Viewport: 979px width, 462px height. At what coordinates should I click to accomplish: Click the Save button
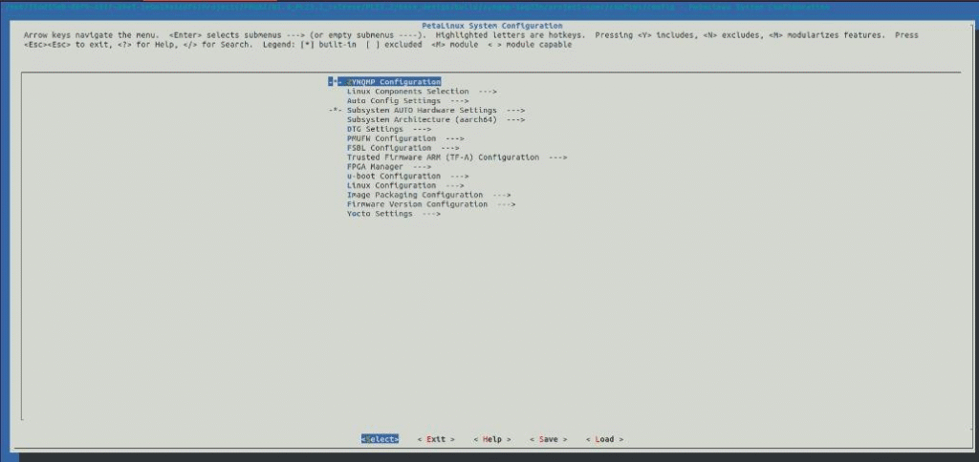click(548, 439)
